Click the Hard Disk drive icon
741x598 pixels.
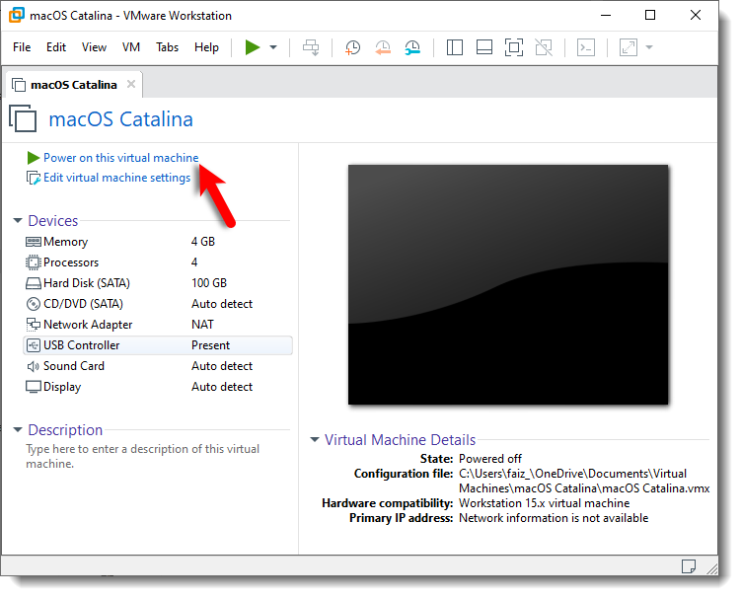(x=34, y=283)
